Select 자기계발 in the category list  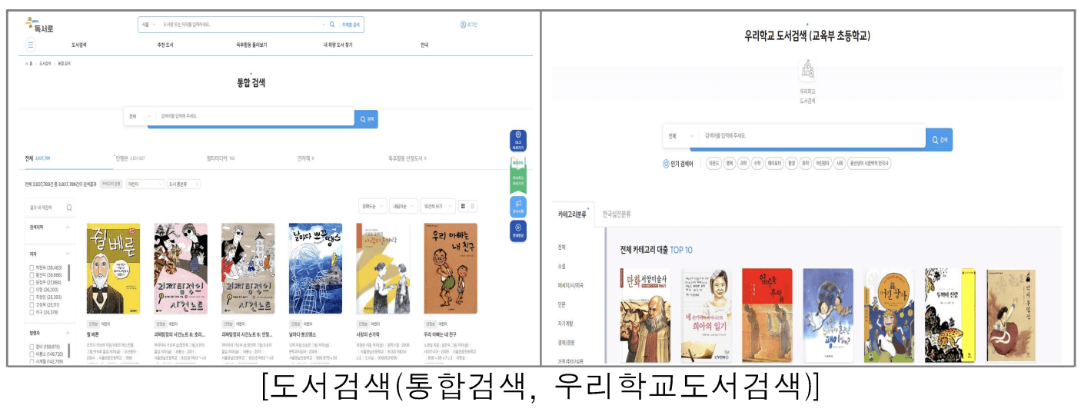566,323
